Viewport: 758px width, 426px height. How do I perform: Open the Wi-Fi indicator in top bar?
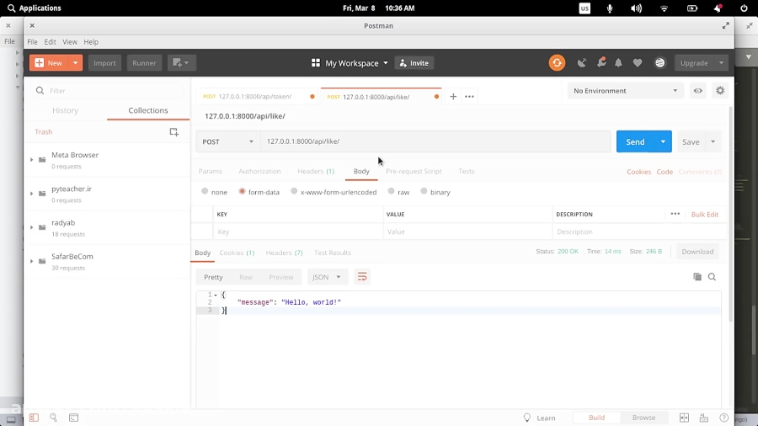coord(665,8)
